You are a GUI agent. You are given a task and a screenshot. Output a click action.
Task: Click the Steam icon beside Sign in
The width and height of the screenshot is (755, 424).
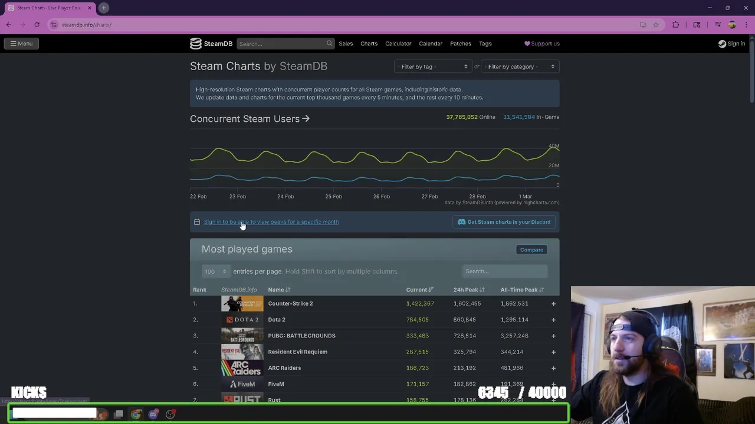722,44
